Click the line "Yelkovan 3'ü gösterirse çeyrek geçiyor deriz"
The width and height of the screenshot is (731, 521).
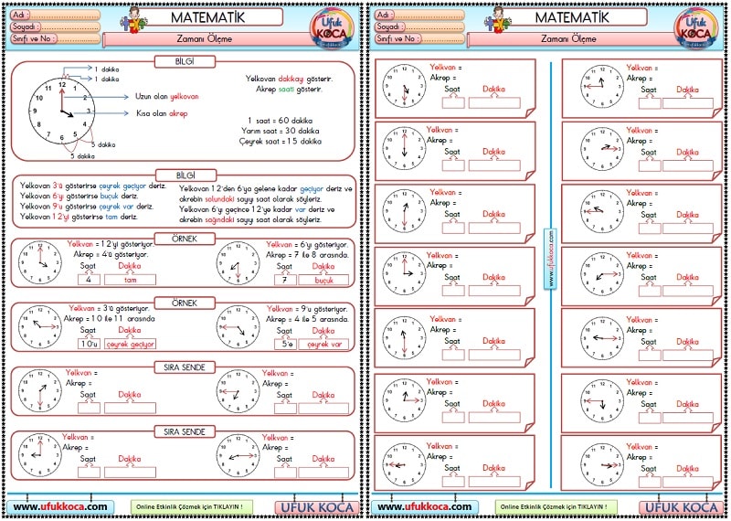click(x=93, y=186)
